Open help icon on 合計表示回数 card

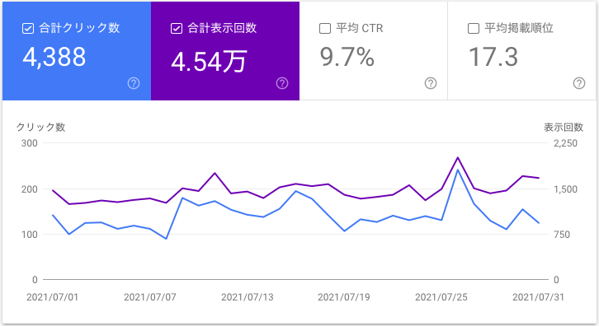click(282, 83)
